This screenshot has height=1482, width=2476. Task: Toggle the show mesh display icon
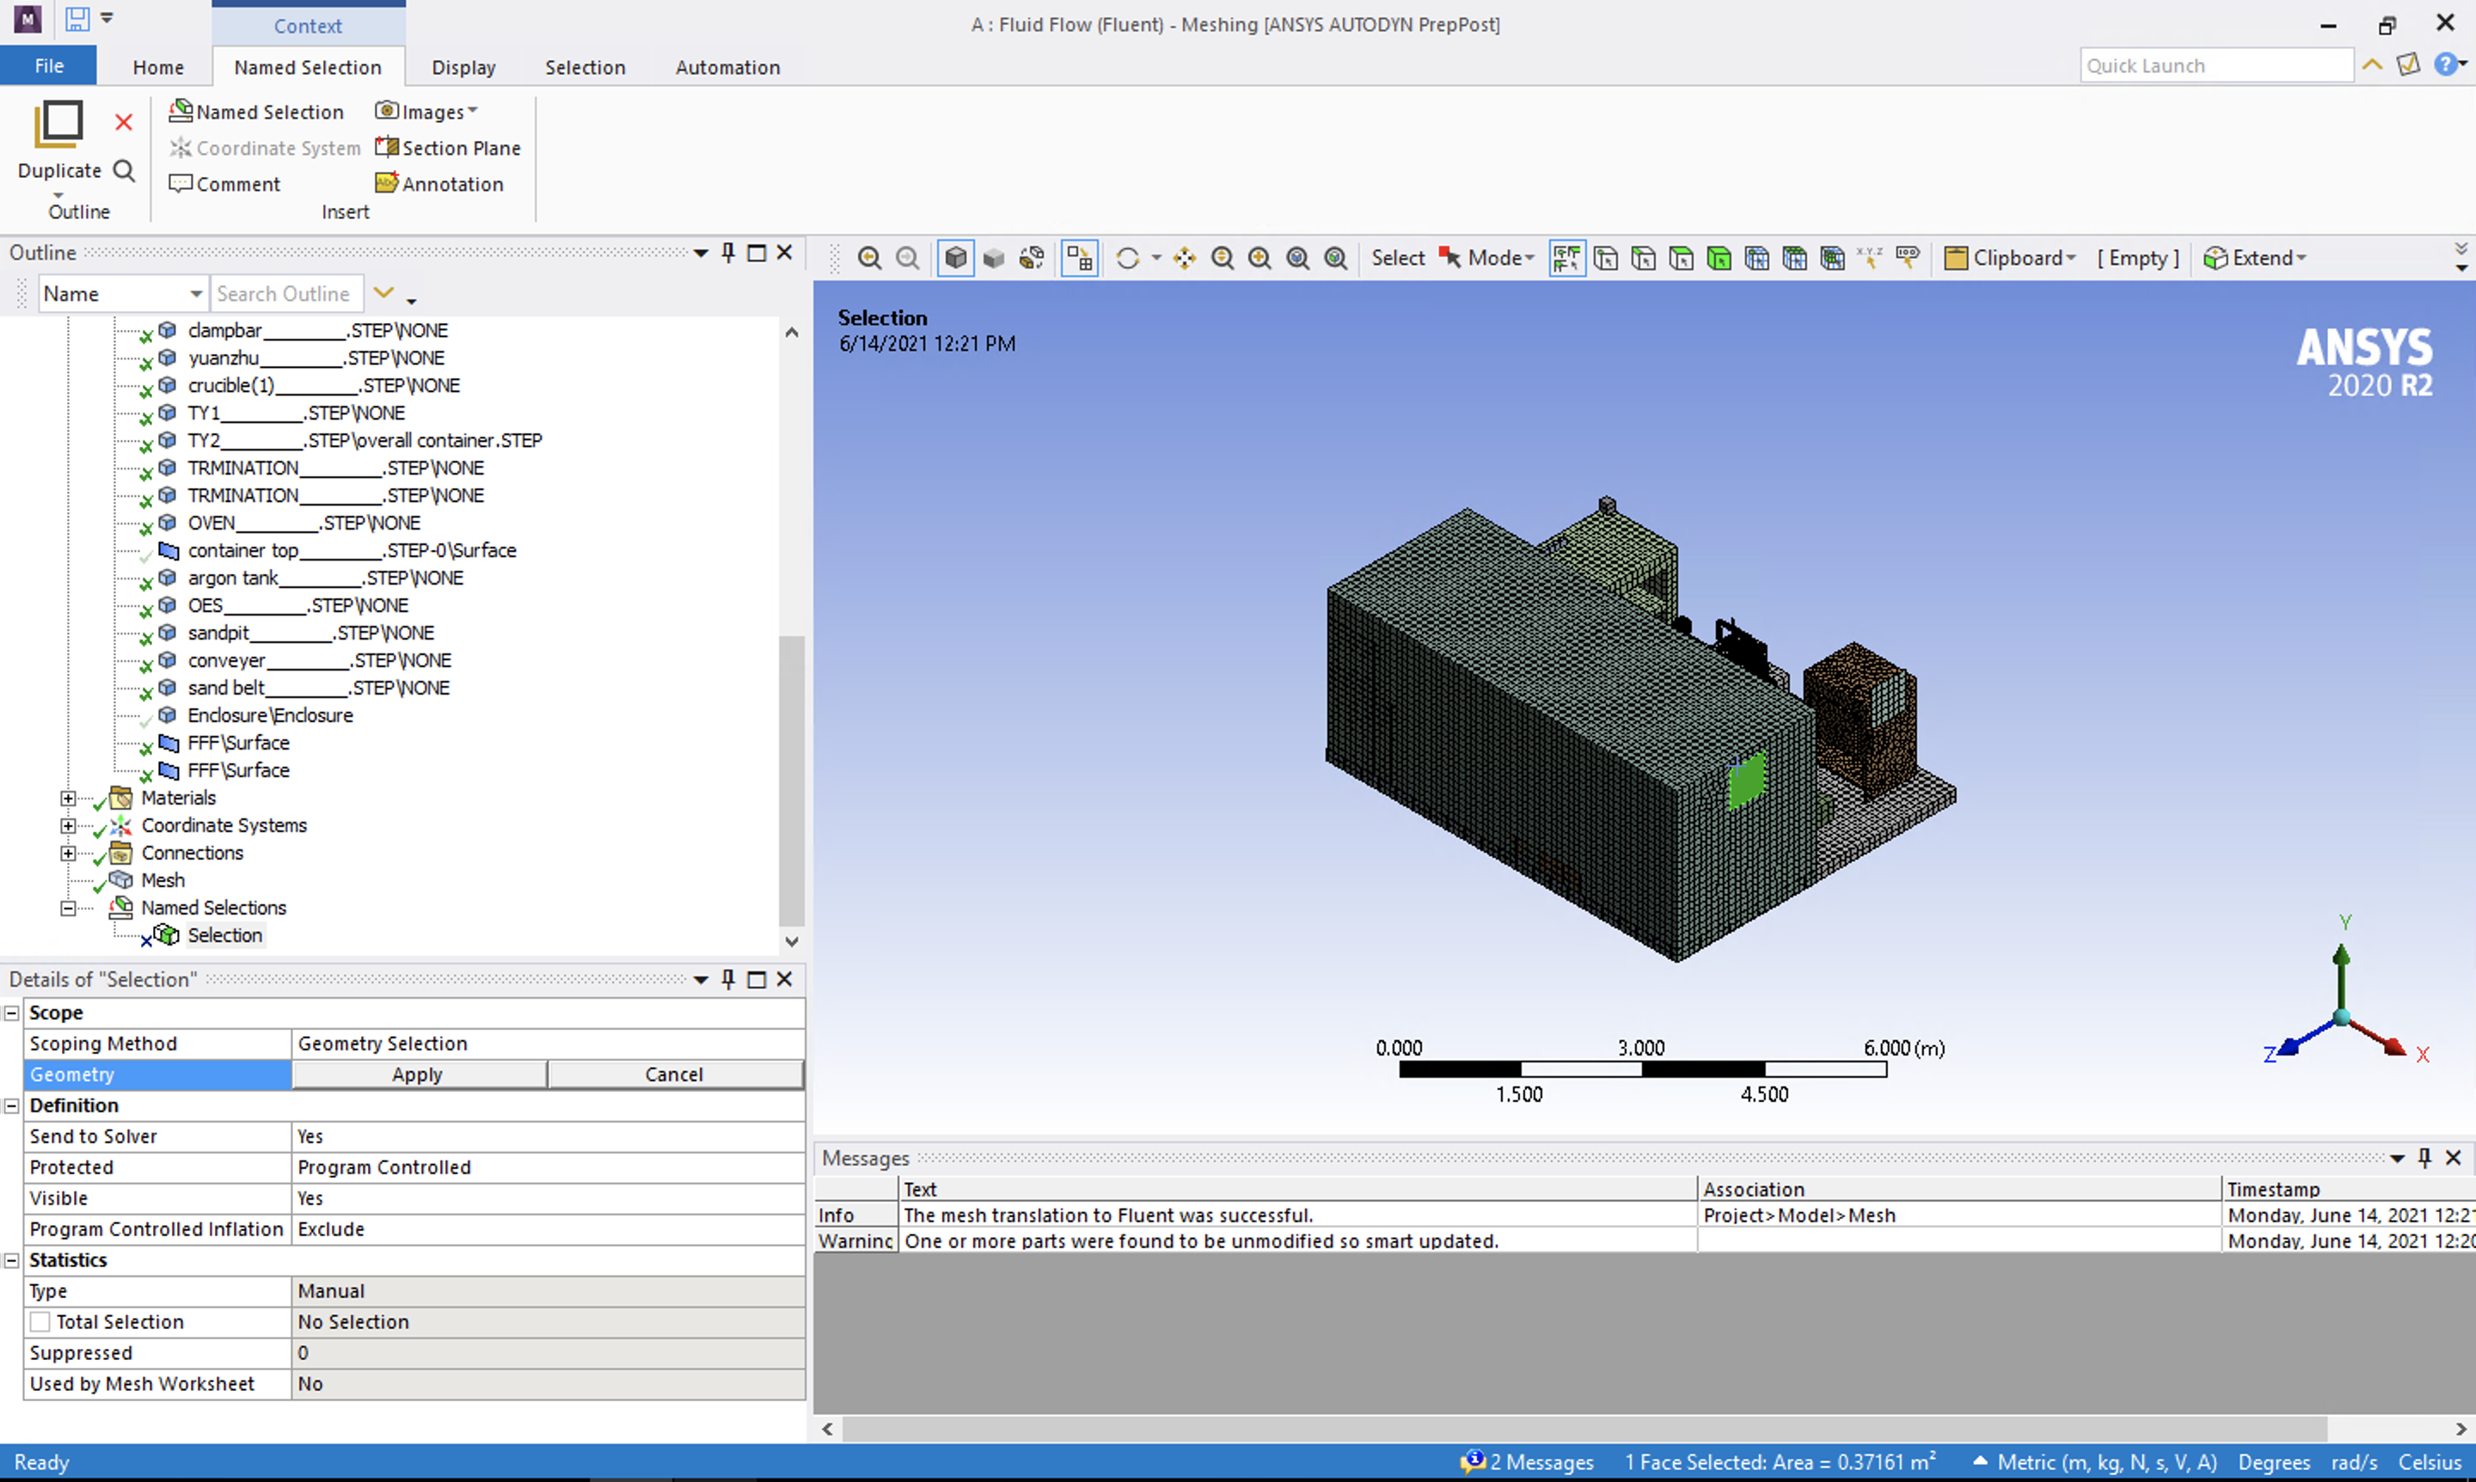tap(1080, 258)
